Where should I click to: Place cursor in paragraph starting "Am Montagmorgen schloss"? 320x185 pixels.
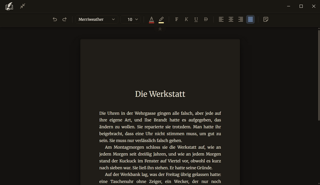point(160,157)
